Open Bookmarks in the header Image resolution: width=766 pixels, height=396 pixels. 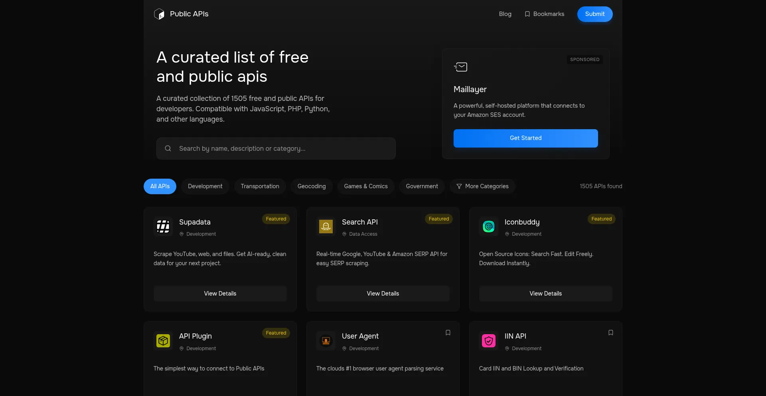click(545, 14)
